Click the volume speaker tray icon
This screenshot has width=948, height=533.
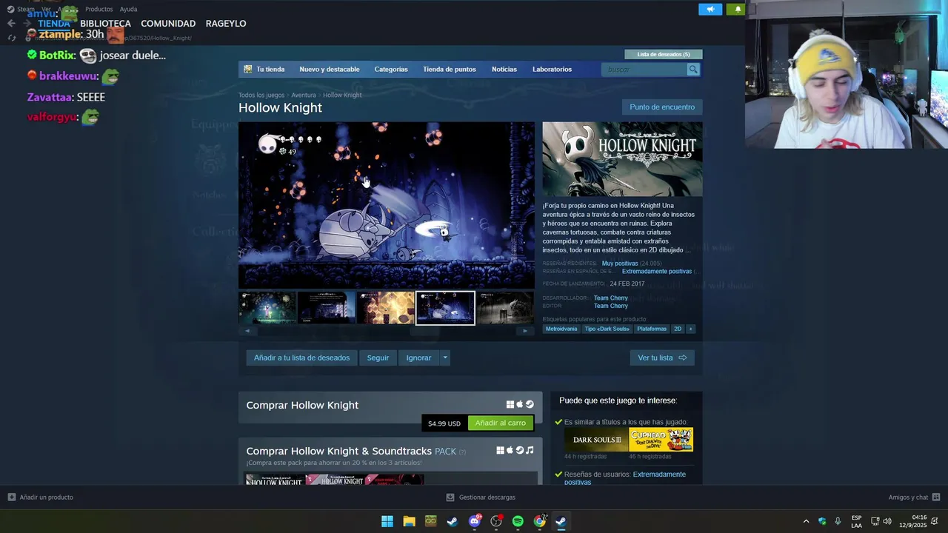pyautogui.click(x=887, y=521)
